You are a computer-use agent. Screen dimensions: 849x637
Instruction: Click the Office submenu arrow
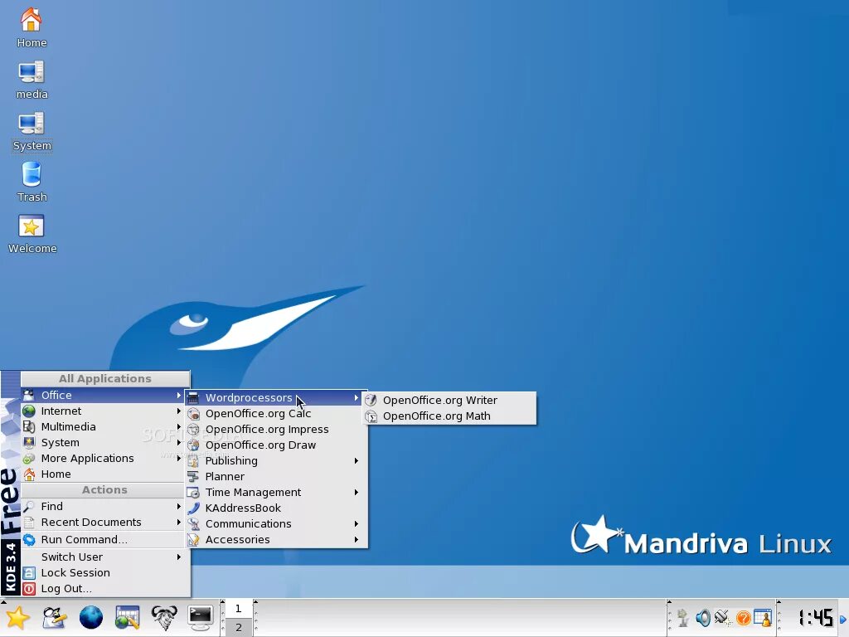tap(179, 396)
